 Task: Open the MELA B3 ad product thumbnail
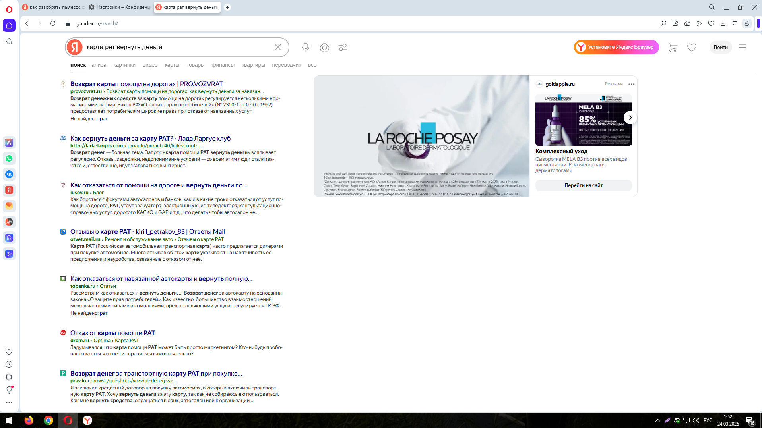pos(583,120)
